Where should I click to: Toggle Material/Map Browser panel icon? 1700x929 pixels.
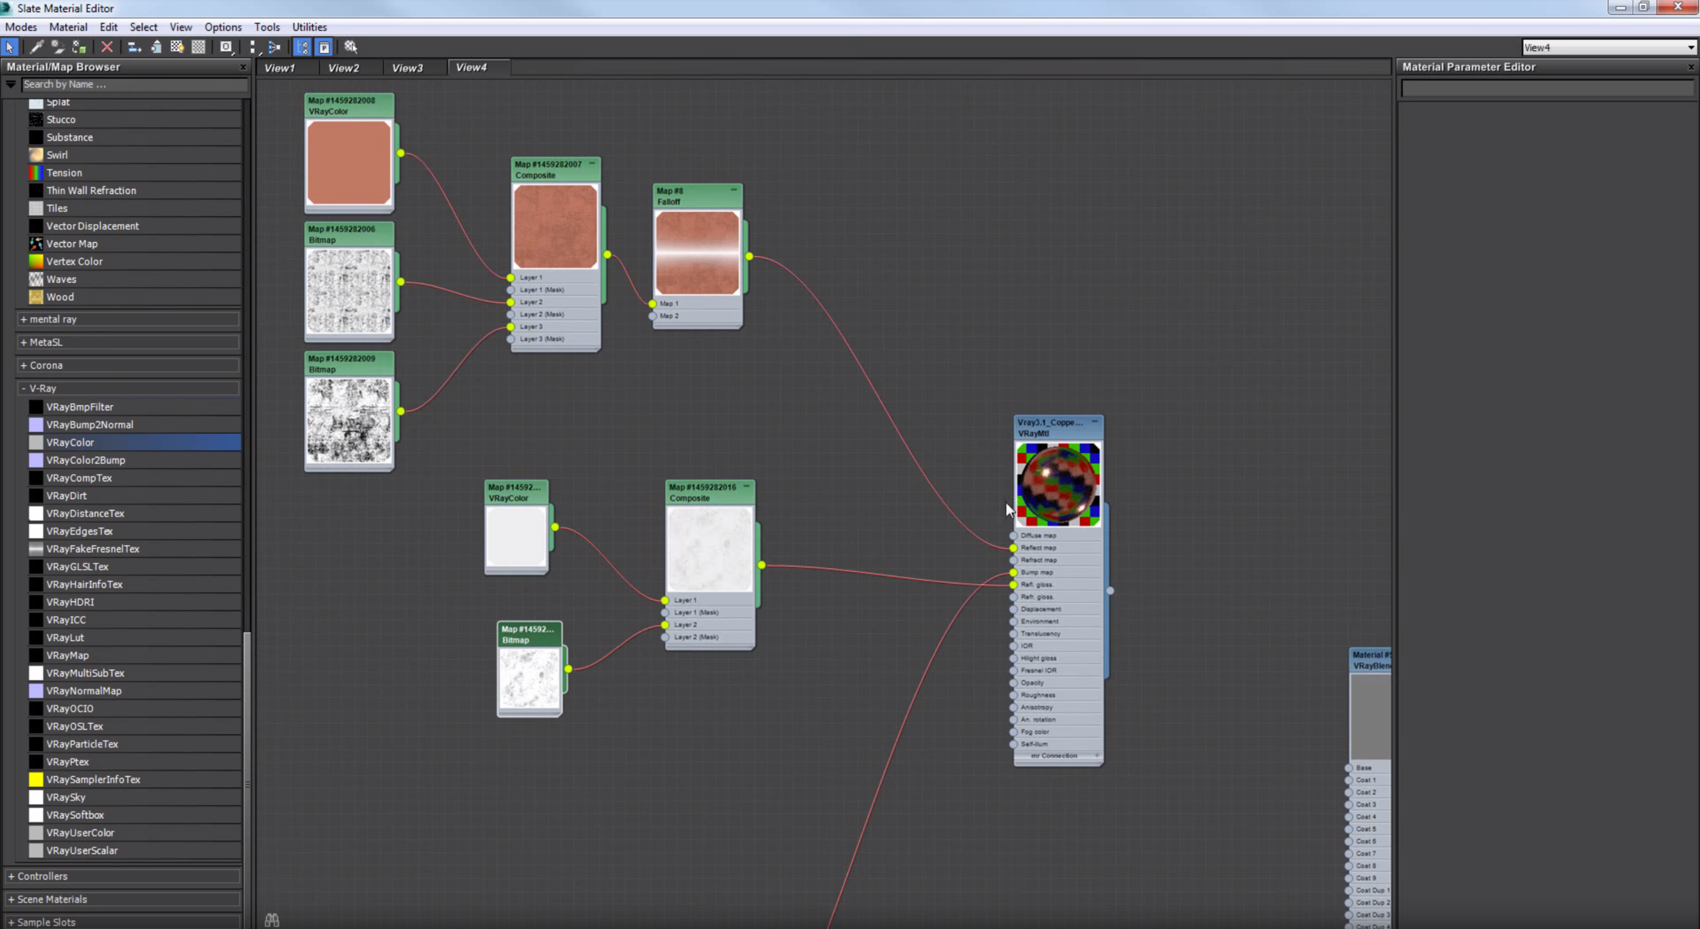tap(303, 47)
